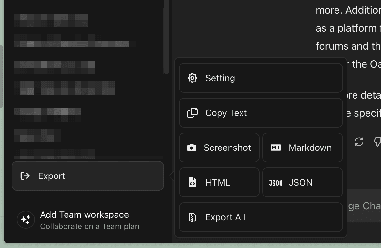The width and height of the screenshot is (381, 248).
Task: Click the gear icon next to Setting
Action: pyautogui.click(x=192, y=78)
